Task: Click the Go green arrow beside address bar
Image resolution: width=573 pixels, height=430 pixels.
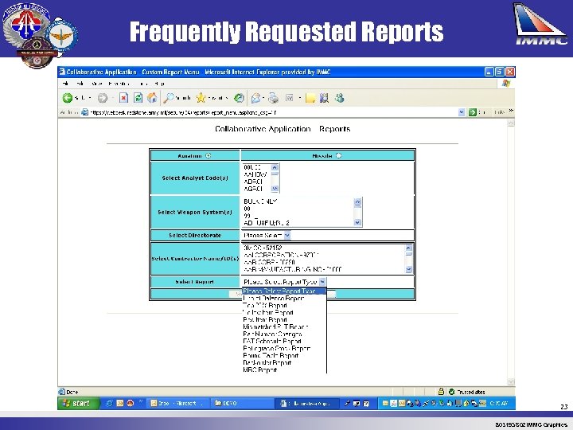Action: [472, 112]
